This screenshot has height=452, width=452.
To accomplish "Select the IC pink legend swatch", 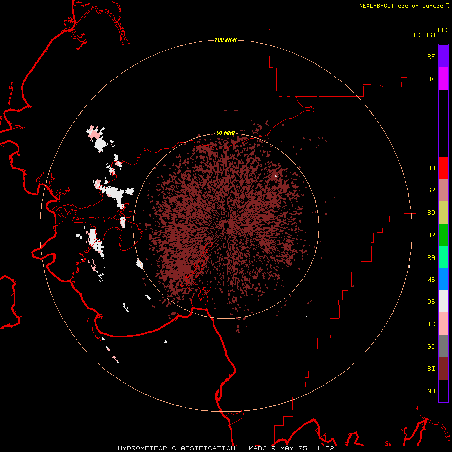I will (x=443, y=324).
